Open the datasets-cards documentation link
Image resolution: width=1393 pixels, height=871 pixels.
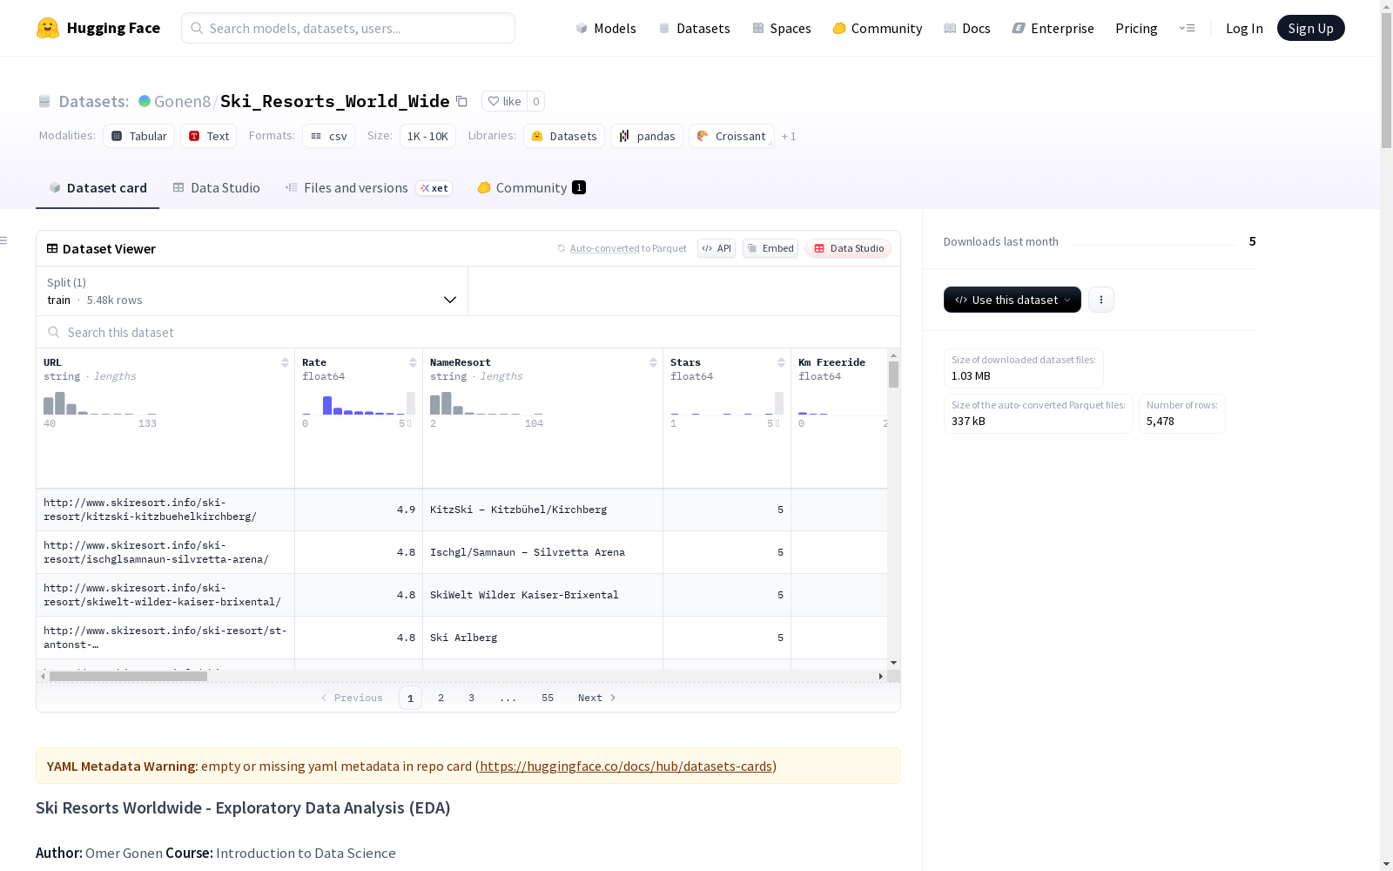pos(626,766)
